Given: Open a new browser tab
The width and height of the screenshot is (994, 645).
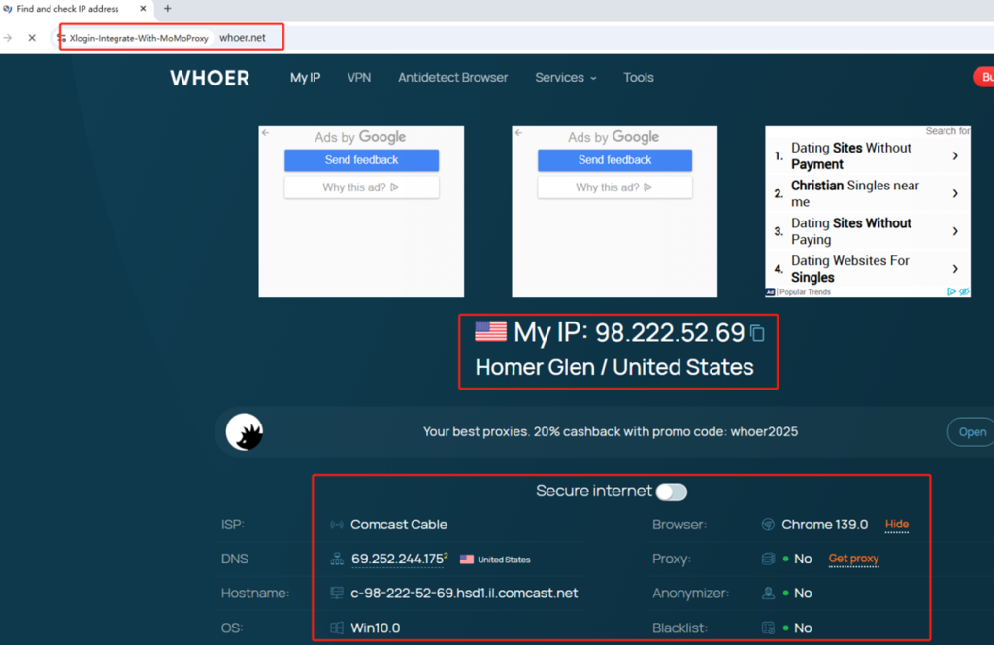Looking at the screenshot, I should click(167, 9).
